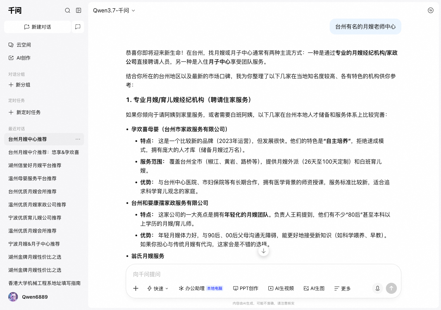Open conversation 宁波优质育儿嫂公司推荐
The height and width of the screenshot is (310, 441).
pyautogui.click(x=44, y=218)
